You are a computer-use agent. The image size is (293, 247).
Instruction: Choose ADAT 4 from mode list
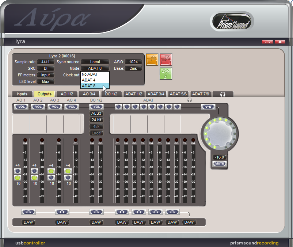(95, 80)
